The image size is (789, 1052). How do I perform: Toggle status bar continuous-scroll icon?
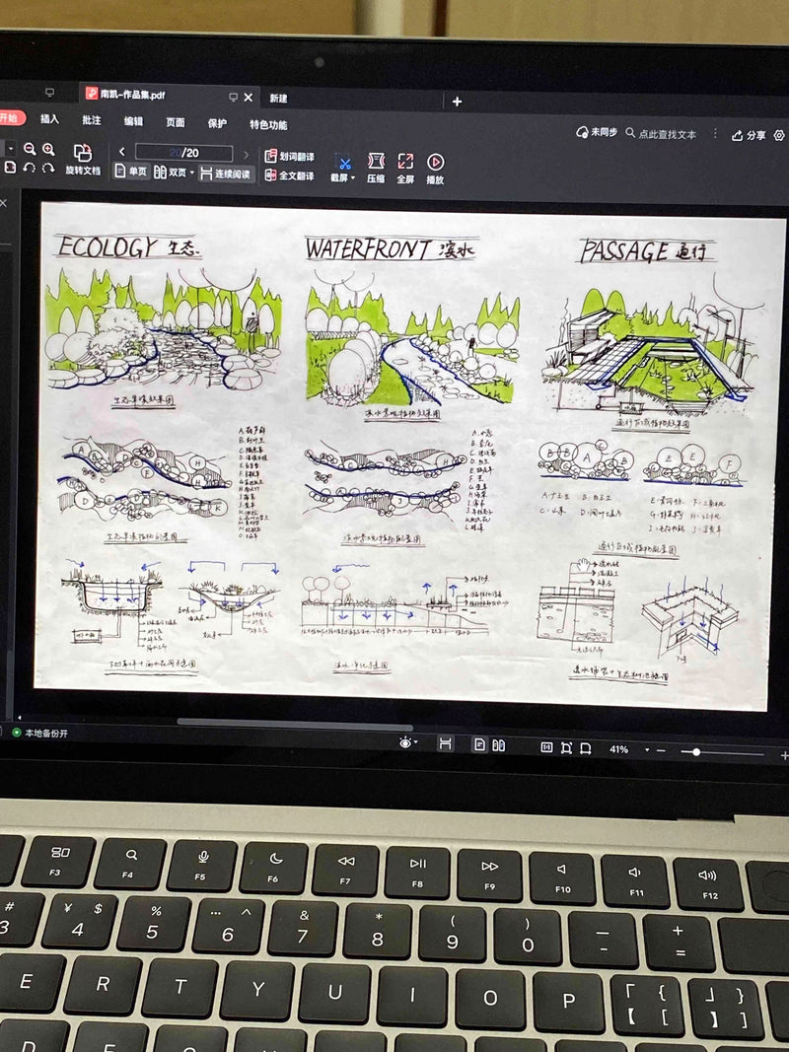tap(446, 743)
